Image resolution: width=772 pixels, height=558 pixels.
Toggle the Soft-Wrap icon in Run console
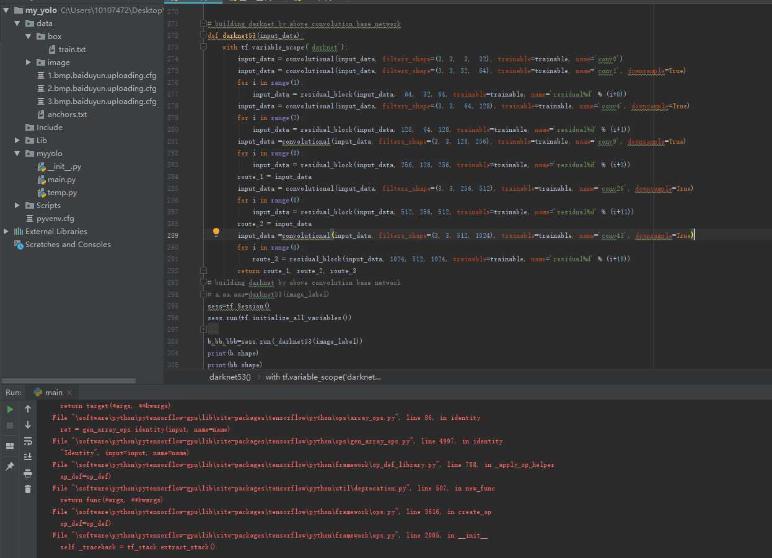(28, 441)
